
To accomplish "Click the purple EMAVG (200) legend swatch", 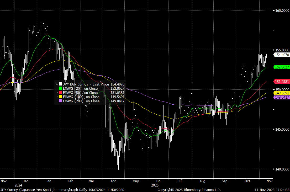I will click(x=60, y=101).
